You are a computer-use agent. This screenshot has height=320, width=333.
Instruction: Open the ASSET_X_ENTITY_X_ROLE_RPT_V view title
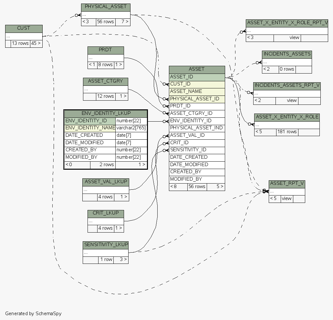coord(287,23)
